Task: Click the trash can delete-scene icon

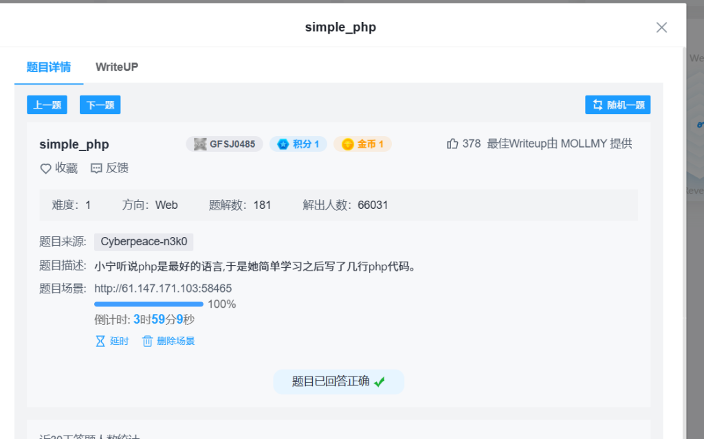Action: tap(147, 341)
